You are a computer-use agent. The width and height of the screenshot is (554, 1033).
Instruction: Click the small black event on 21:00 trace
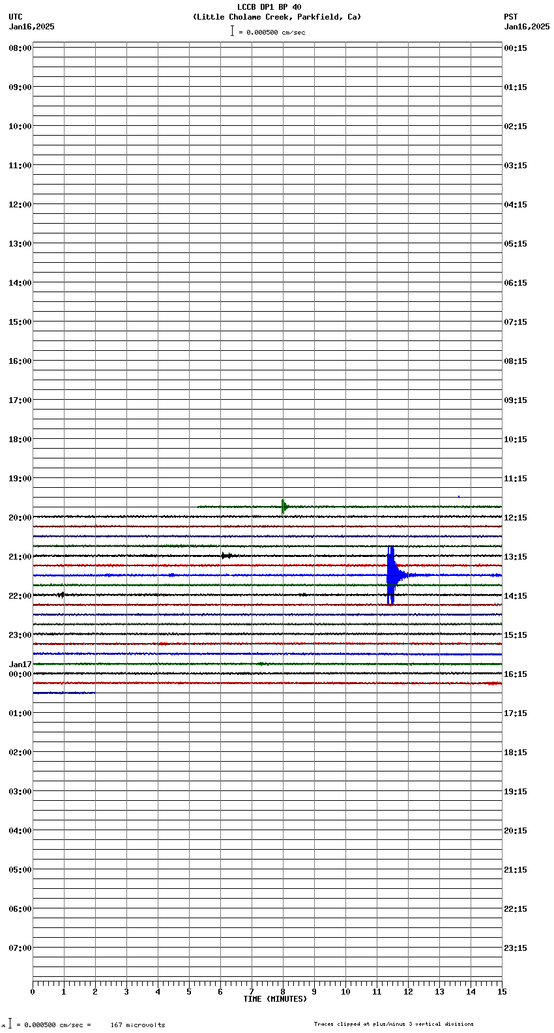[226, 556]
